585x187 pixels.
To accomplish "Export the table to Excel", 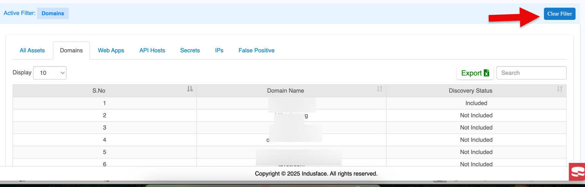I will tap(475, 73).
